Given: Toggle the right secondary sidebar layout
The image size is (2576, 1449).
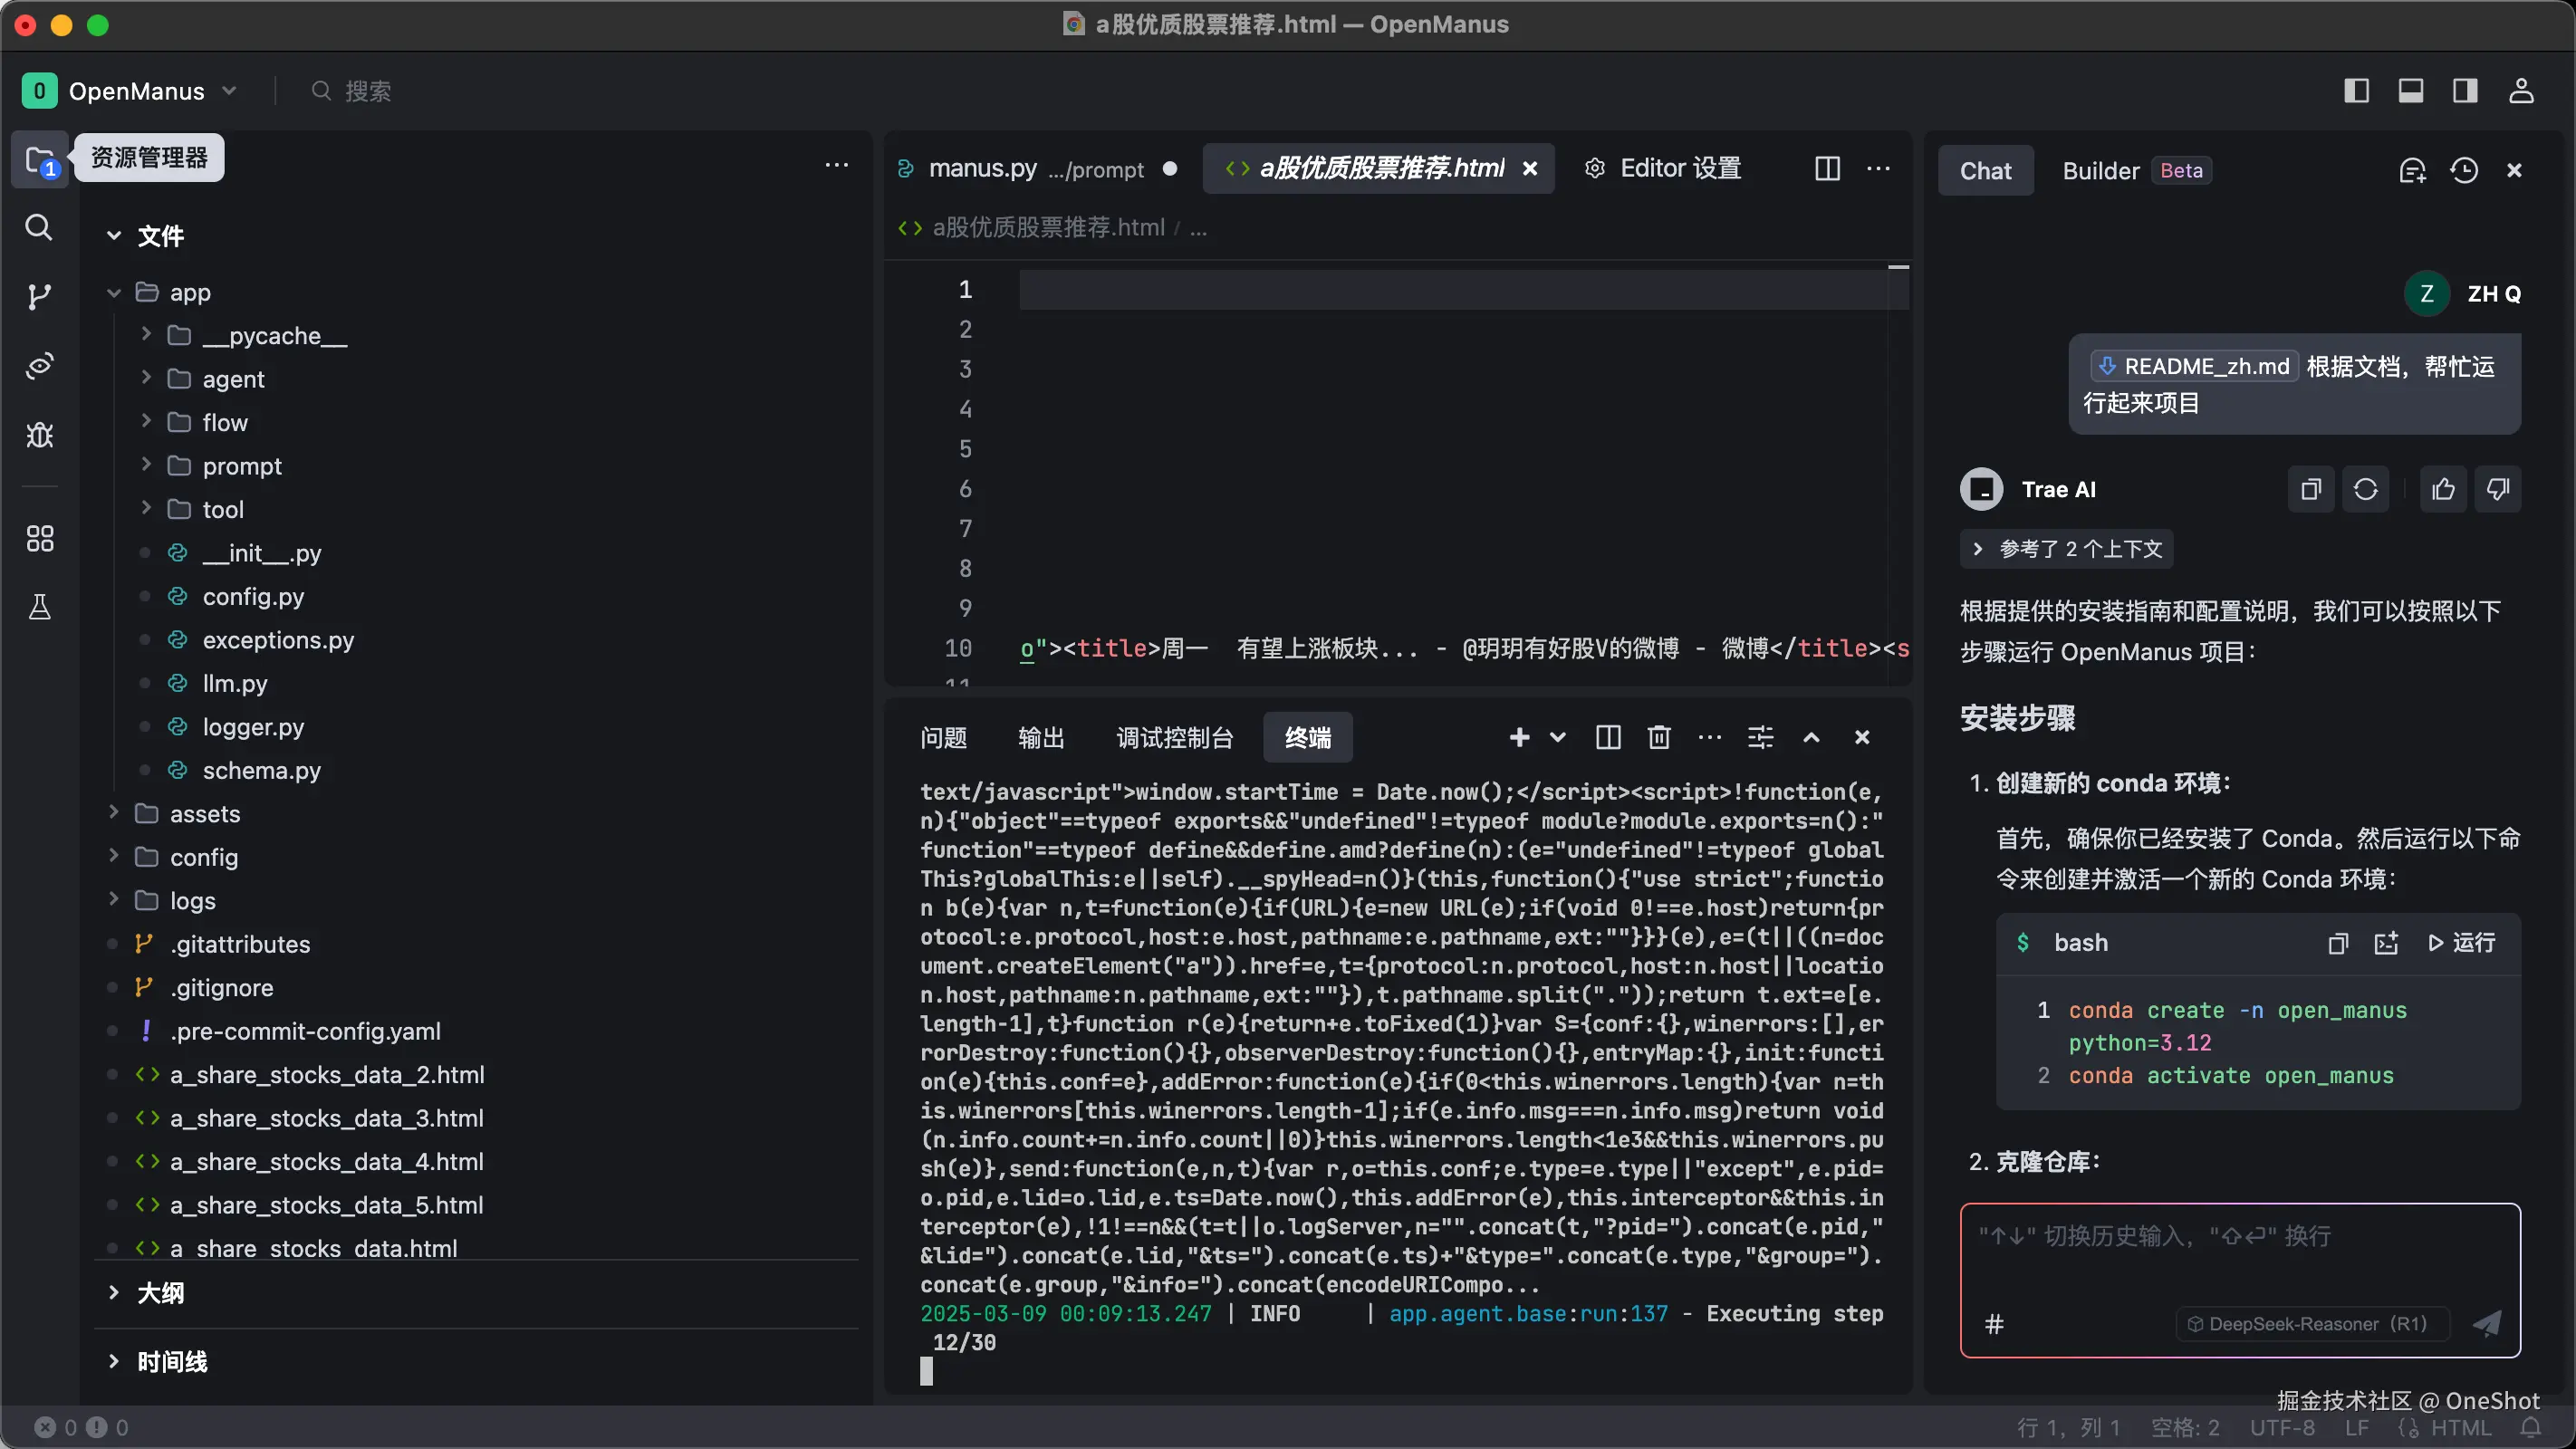Looking at the screenshot, I should coord(2465,91).
